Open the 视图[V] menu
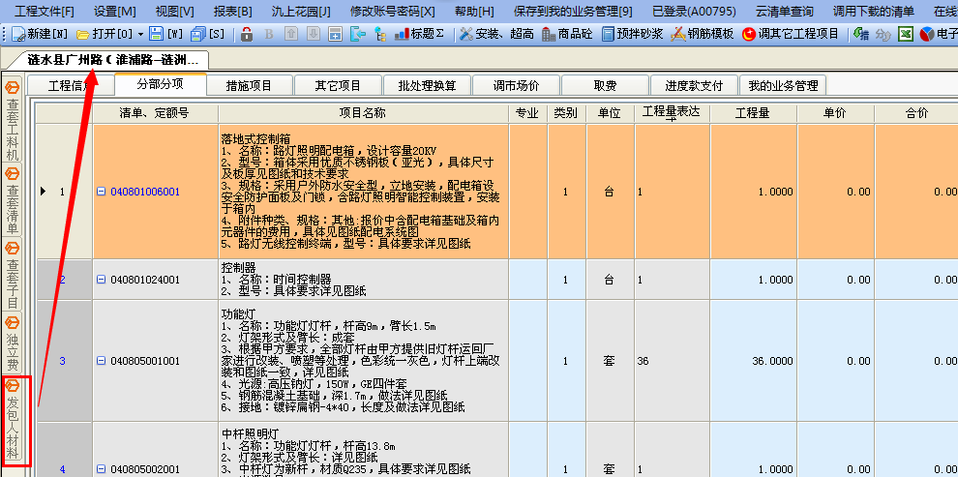 [175, 12]
